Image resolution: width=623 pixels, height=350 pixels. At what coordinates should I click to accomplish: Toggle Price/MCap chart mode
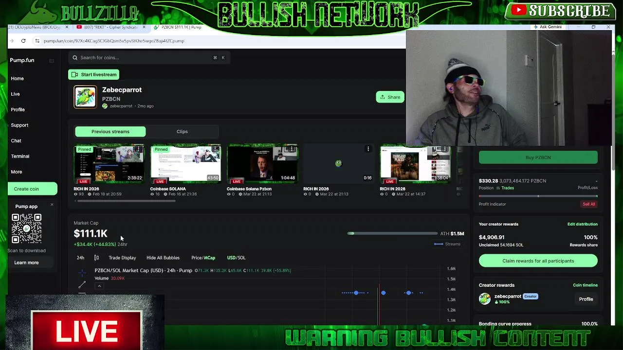tap(203, 258)
